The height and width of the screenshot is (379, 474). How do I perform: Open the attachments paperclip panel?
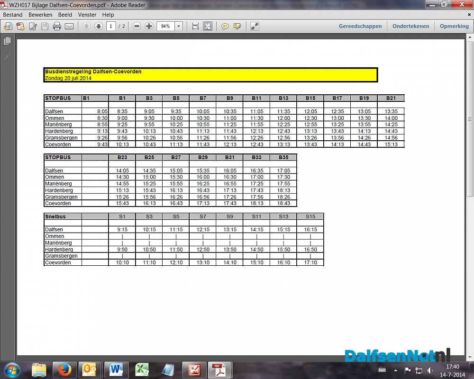click(x=7, y=56)
